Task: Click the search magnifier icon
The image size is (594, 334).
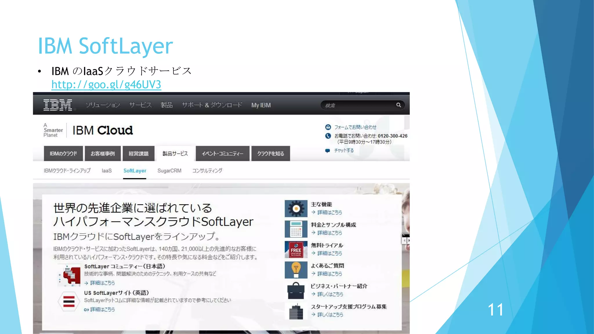Action: (x=399, y=105)
